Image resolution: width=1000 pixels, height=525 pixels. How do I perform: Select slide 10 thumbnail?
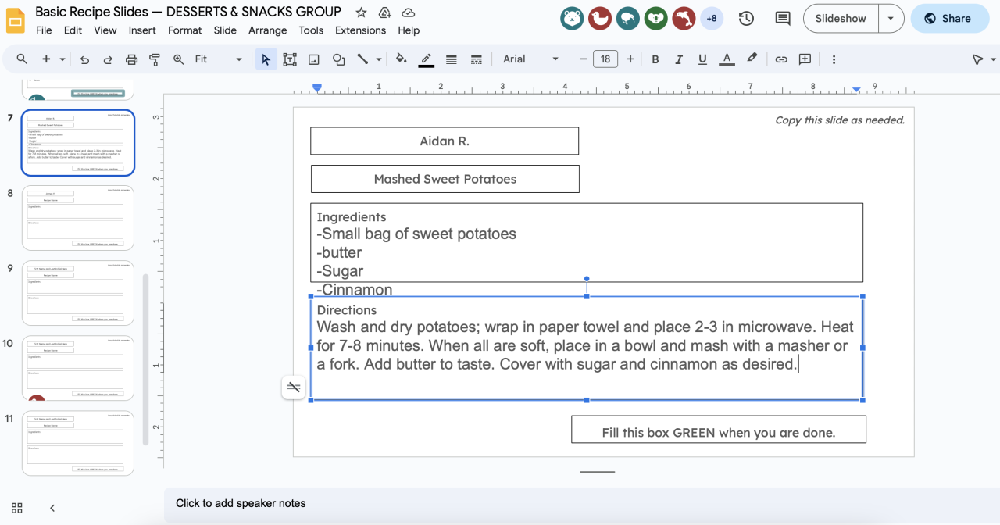click(x=78, y=368)
